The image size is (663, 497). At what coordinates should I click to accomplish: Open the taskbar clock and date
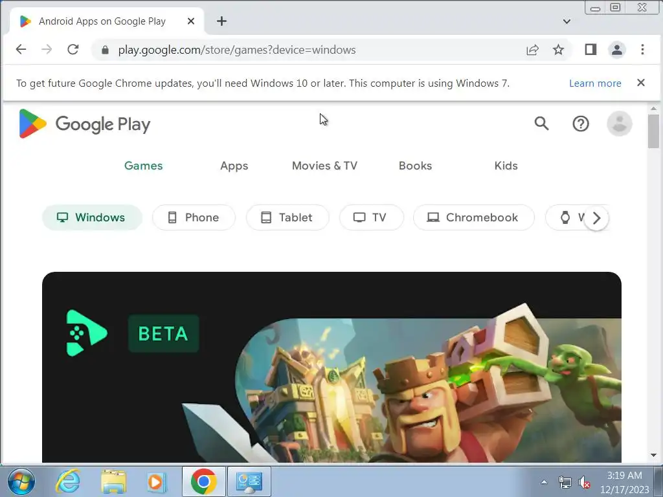pos(625,482)
